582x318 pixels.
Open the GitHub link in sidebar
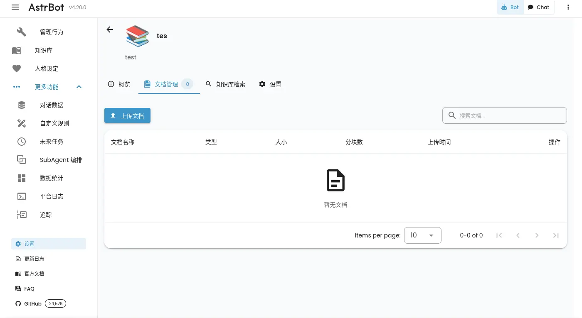click(x=33, y=303)
